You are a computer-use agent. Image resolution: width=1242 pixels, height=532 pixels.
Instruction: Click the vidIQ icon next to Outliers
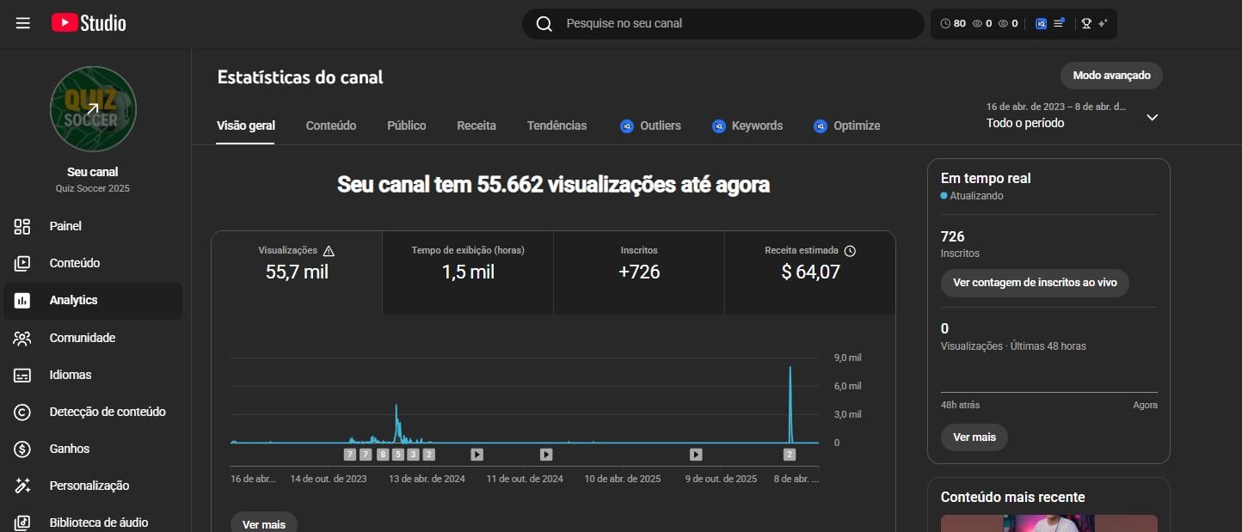click(627, 126)
